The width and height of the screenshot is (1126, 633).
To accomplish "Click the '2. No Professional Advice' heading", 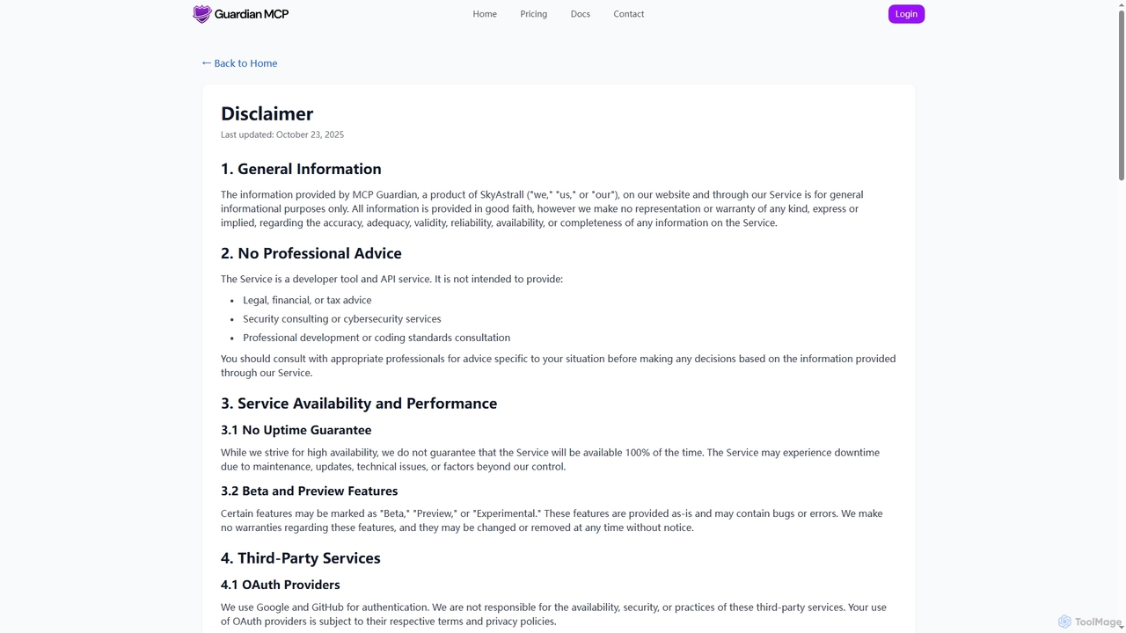I will [311, 253].
